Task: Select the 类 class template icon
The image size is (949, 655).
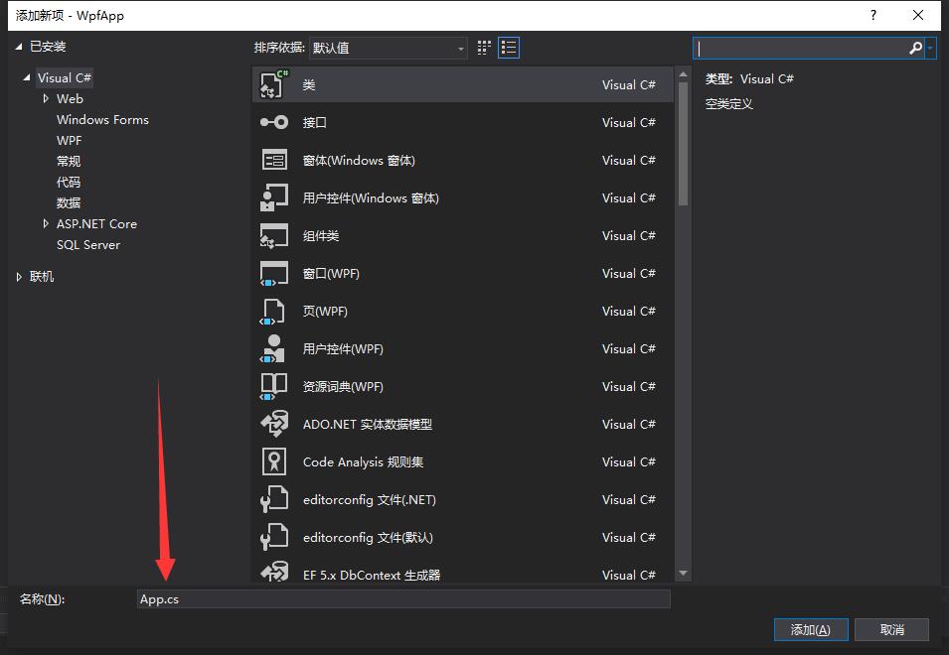Action: [274, 84]
